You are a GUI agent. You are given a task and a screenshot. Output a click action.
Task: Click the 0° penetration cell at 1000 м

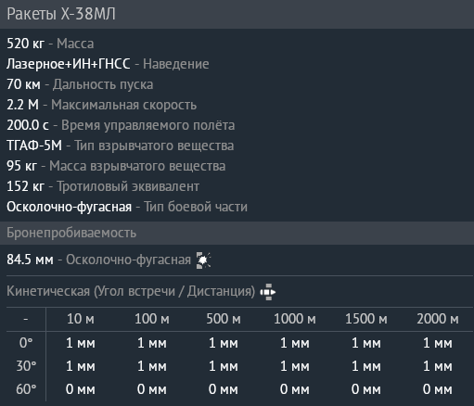click(x=295, y=343)
